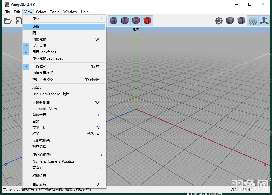Screen dimensions: 272x195
Task: Open the Tools menu
Action: tap(55, 12)
